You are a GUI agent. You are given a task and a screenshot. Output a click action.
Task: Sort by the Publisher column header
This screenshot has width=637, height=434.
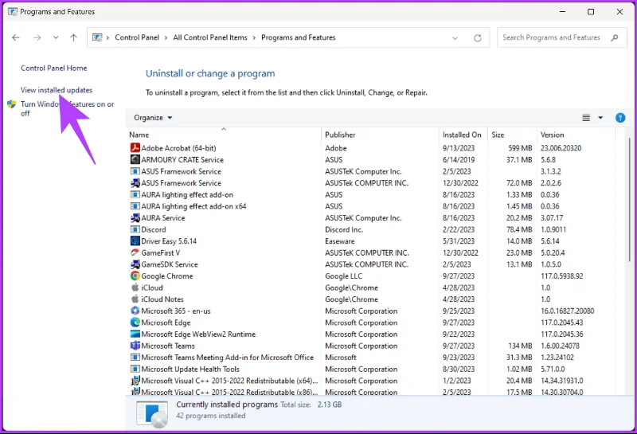[340, 135]
